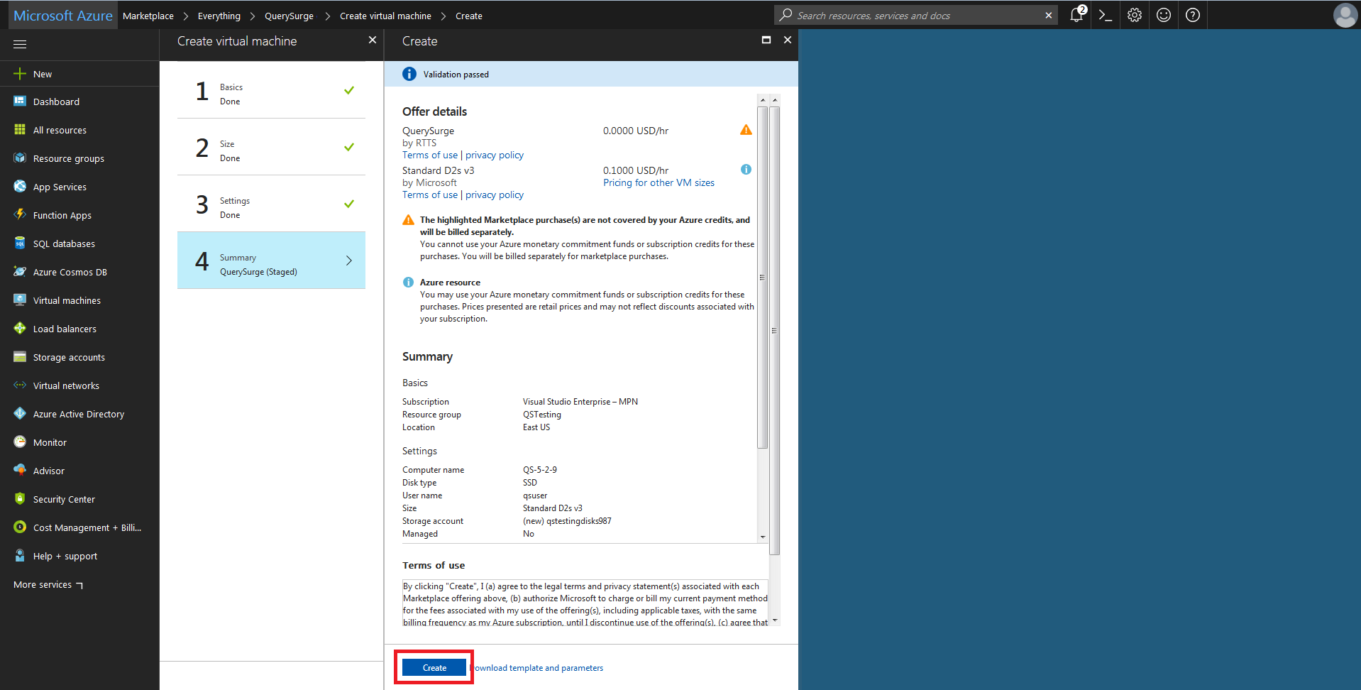Viewport: 1361px width, 690px height.
Task: Select step 4 Summary in the wizard
Action: pos(271,261)
